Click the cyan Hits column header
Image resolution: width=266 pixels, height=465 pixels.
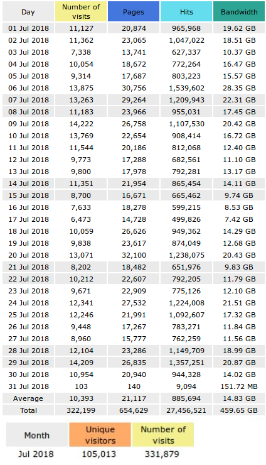tap(186, 11)
